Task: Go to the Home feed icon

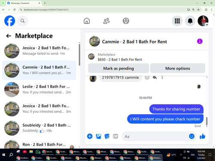Action: [87, 21]
